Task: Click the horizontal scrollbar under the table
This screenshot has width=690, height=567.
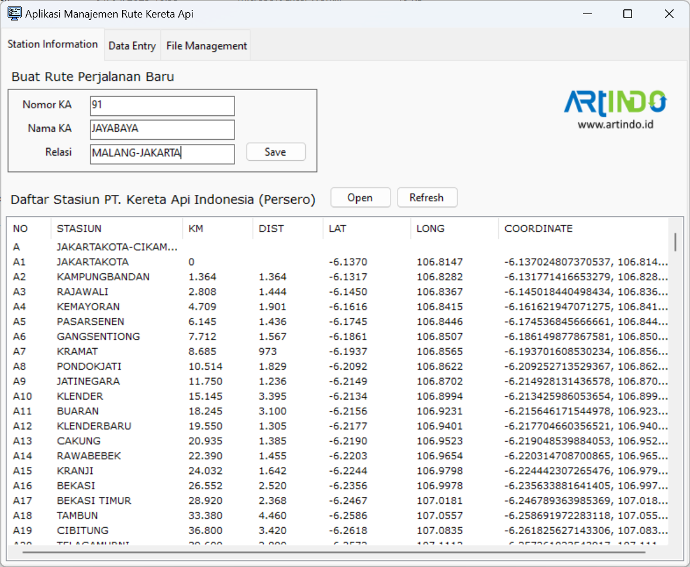Action: pos(333,551)
